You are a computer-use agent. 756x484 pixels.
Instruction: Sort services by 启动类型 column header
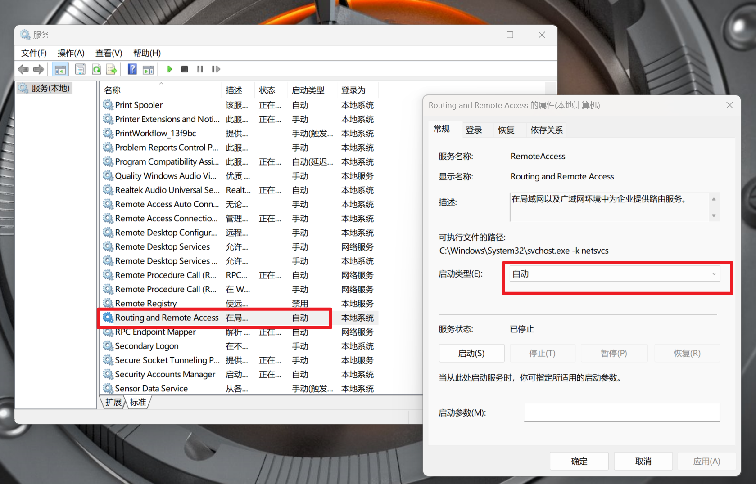coord(312,90)
